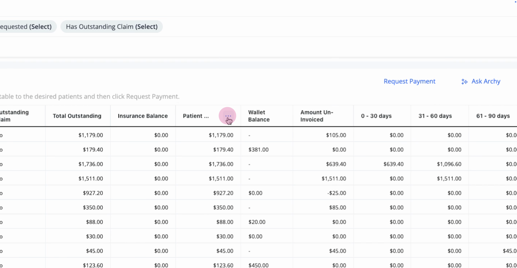Select the $450.00 wallet balance cell
Image resolution: width=517 pixels, height=268 pixels.
[258, 265]
